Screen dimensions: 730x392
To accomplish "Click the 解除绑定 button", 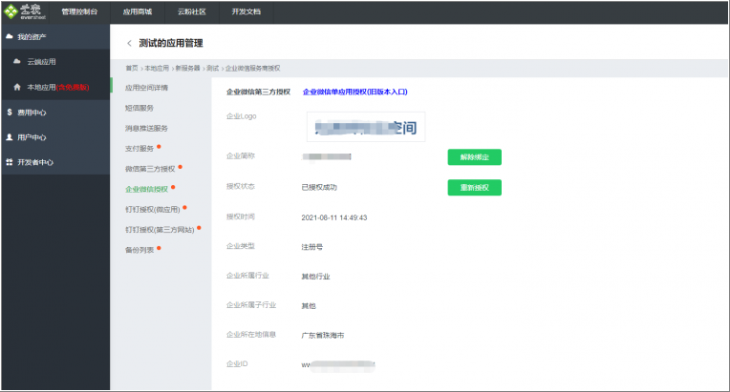I will 475,157.
